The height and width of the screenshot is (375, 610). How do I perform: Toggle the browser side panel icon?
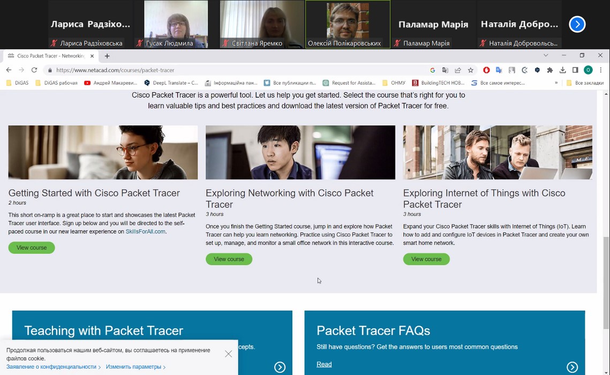pos(575,70)
